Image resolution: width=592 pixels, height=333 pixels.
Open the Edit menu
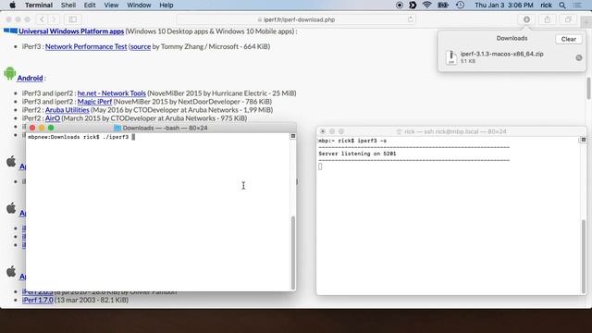pyautogui.click(x=90, y=5)
